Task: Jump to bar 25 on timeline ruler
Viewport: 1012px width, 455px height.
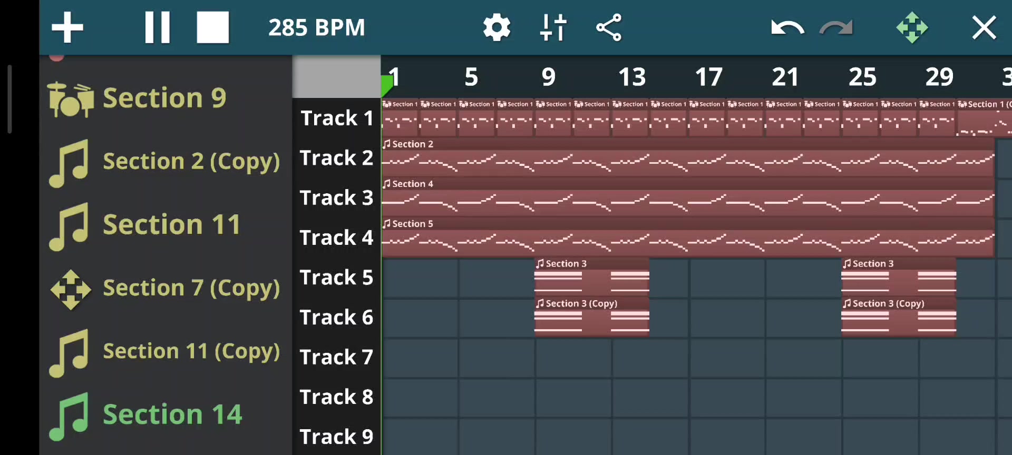Action: (x=862, y=77)
